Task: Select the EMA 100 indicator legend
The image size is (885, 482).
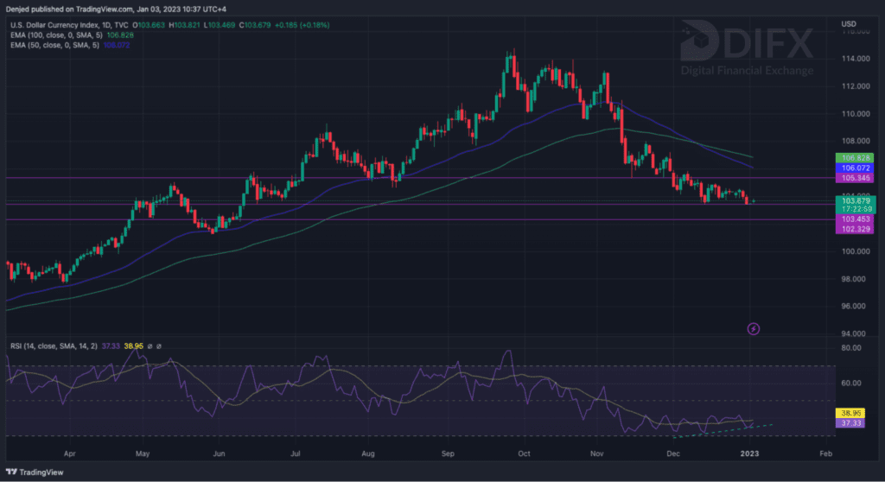Action: (52, 34)
